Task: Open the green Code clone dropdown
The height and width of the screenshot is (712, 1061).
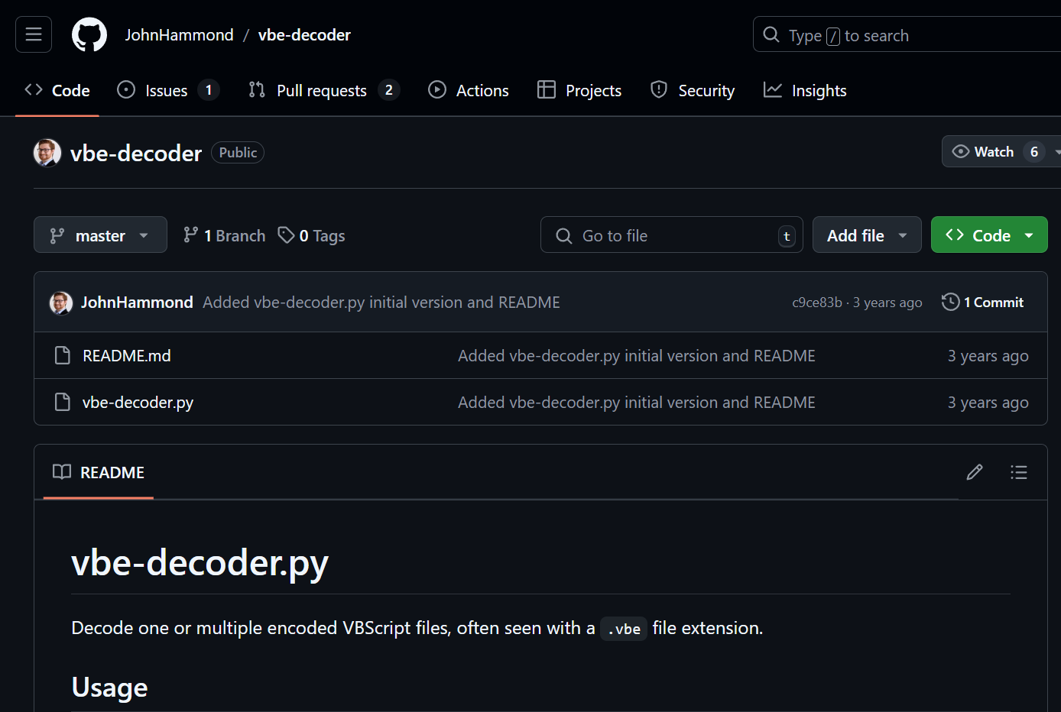Action: coord(989,235)
